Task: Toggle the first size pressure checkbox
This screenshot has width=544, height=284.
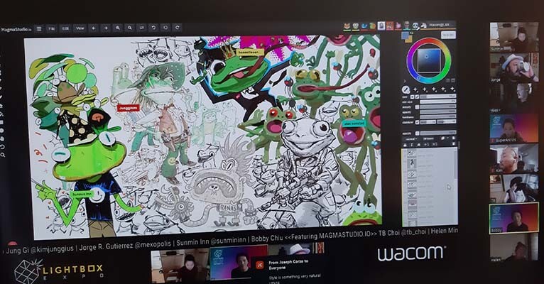Action: (x=412, y=97)
